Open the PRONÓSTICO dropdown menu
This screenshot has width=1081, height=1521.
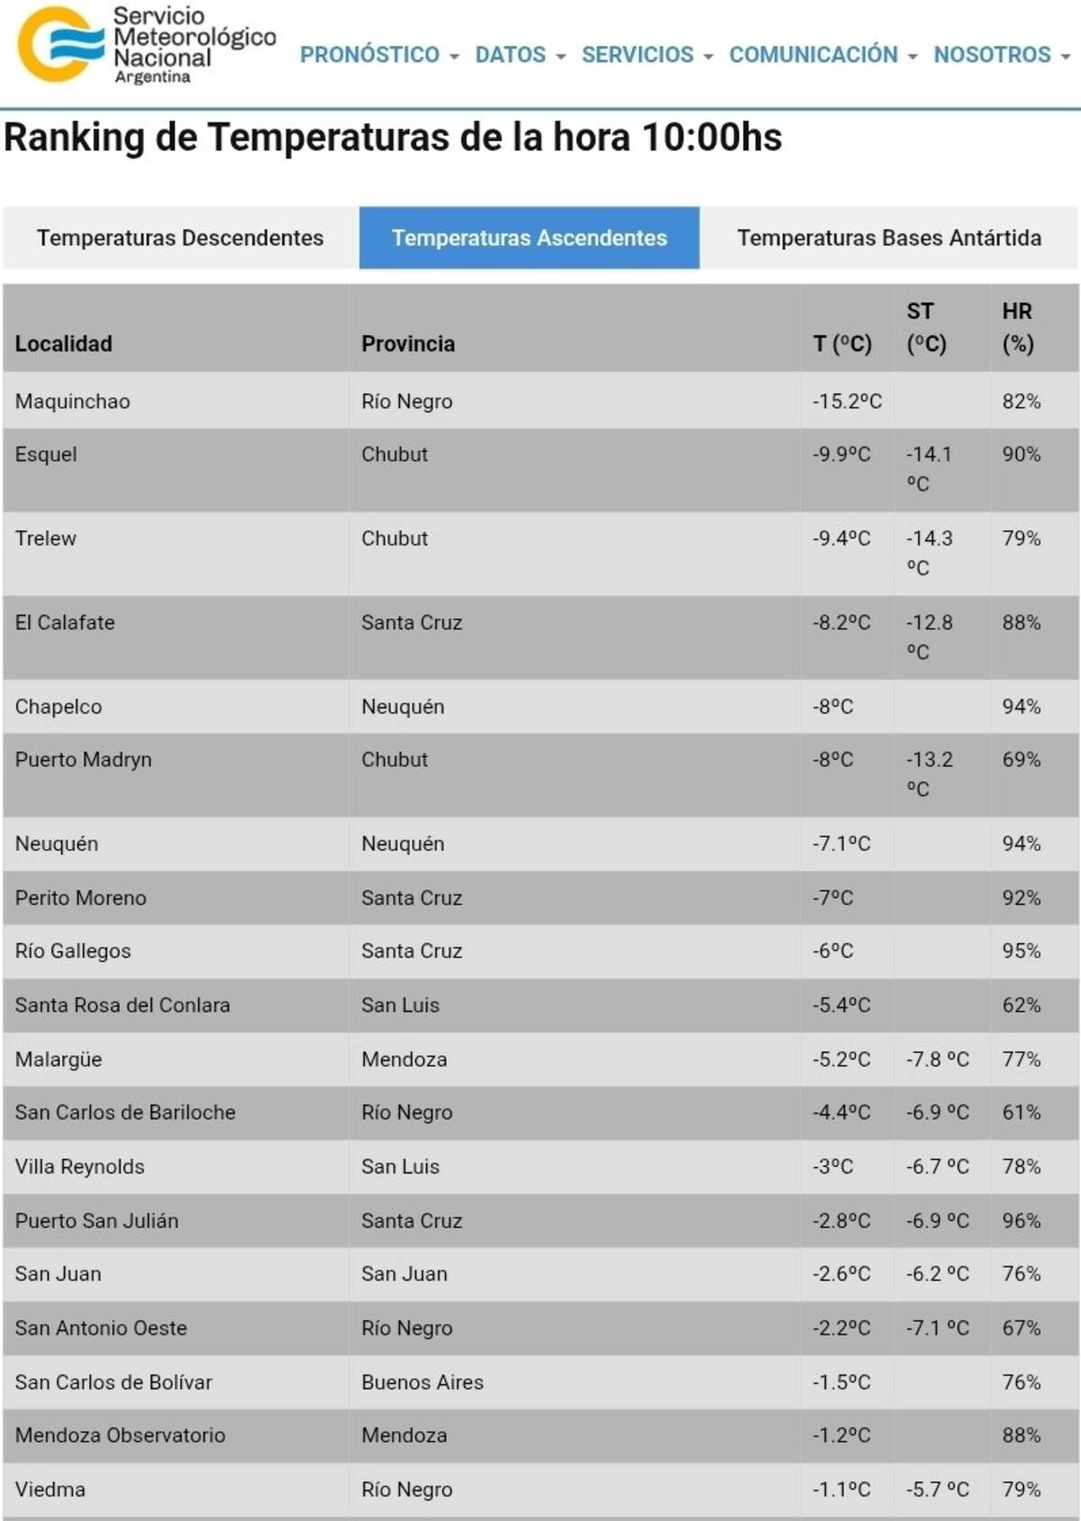[378, 55]
